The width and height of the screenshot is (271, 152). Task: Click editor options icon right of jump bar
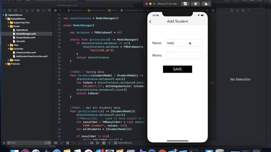(x=213, y=11)
